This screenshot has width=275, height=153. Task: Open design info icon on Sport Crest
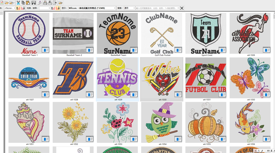pos(222,50)
